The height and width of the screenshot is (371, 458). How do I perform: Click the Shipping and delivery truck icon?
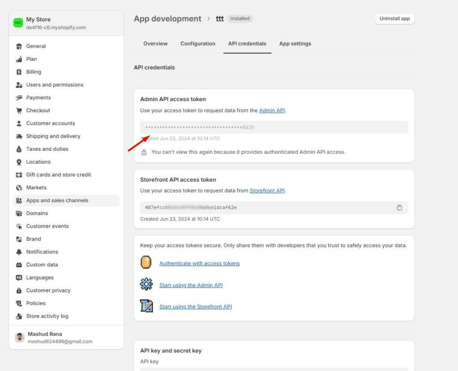(19, 136)
